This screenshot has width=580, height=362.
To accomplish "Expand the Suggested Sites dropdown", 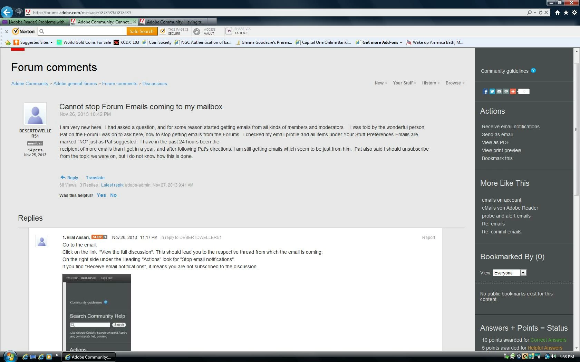I will (51, 42).
